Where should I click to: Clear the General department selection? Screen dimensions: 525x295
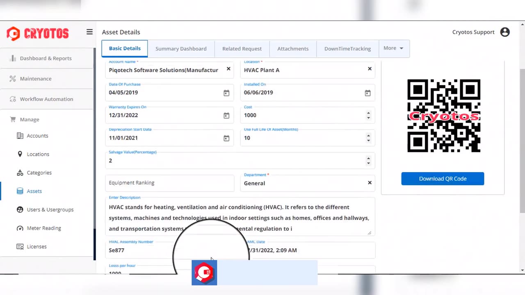(x=370, y=183)
